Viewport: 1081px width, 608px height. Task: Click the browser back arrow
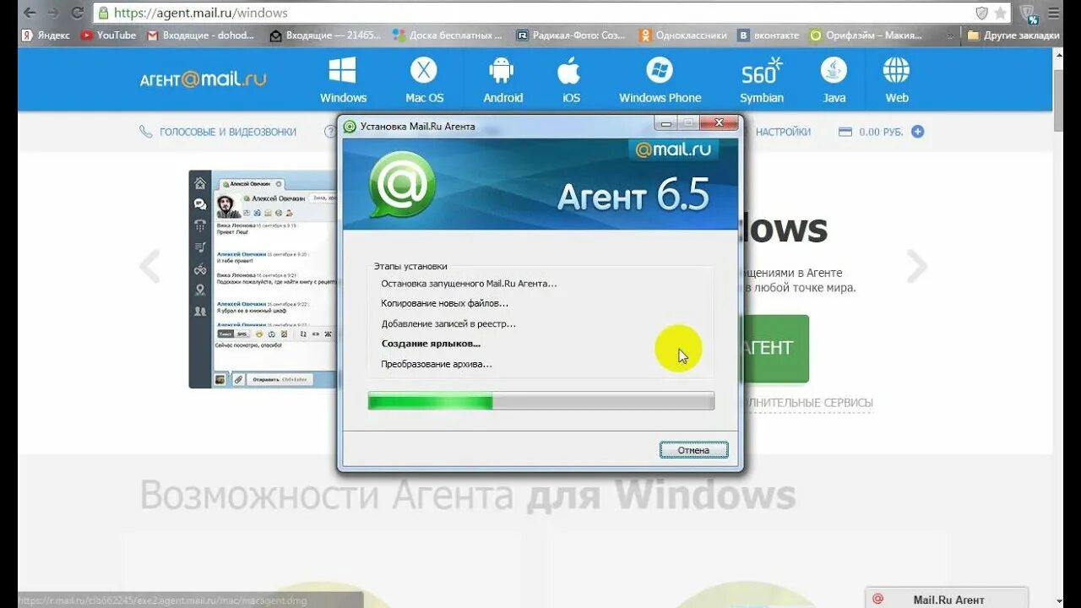click(29, 13)
